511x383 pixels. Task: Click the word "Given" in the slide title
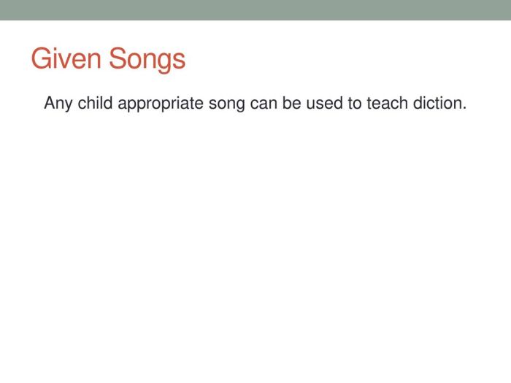66,58
